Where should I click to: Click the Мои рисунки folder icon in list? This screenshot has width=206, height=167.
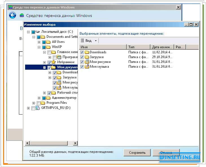[x=87, y=62]
